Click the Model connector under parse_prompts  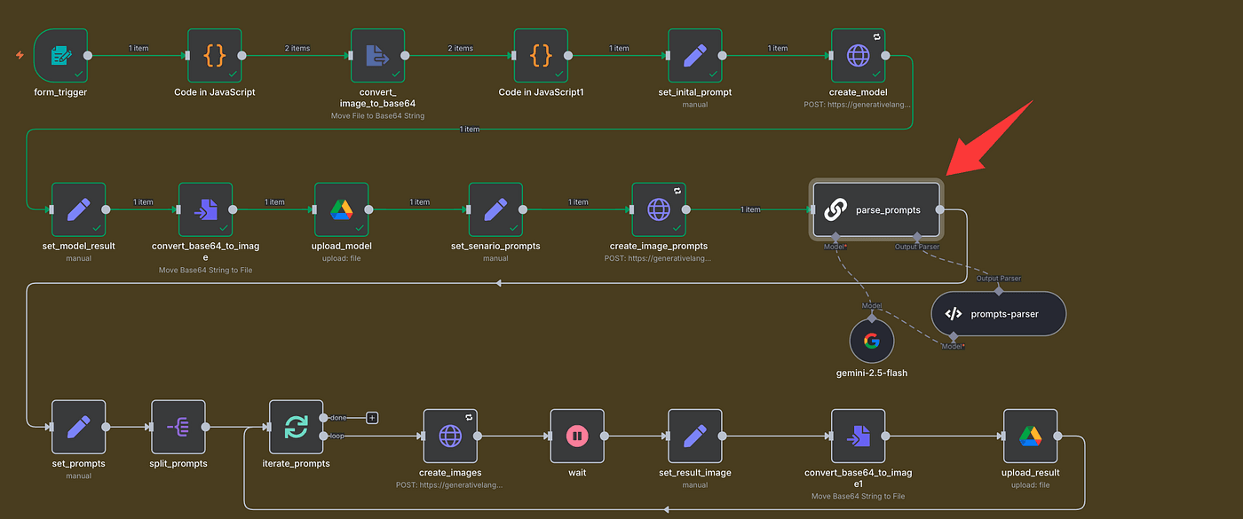tap(835, 237)
